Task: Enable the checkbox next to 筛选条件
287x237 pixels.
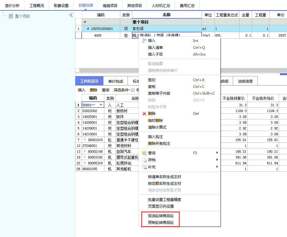Action: (x=133, y=91)
